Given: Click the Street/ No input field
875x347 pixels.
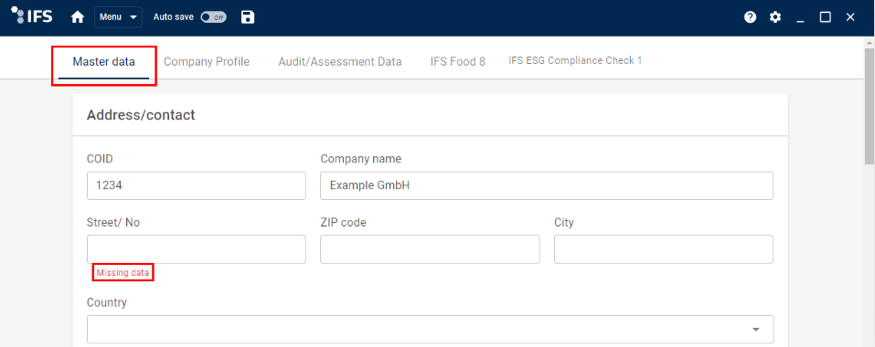Looking at the screenshot, I should pos(197,249).
